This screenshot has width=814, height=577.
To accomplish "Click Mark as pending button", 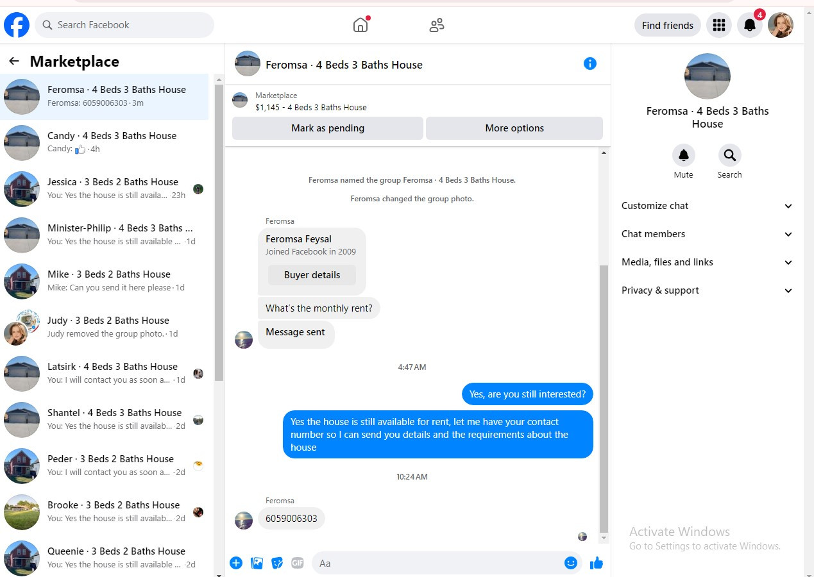I will (328, 128).
